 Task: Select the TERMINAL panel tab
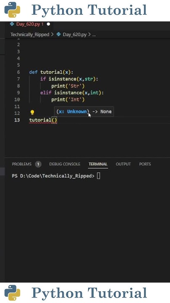pyautogui.click(x=98, y=164)
